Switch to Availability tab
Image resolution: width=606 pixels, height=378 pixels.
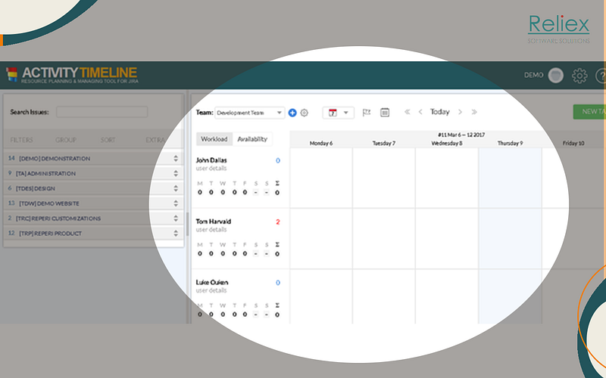click(x=252, y=139)
